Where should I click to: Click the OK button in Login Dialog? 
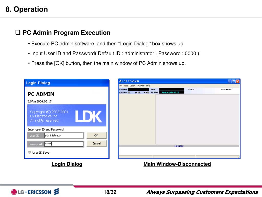point(96,135)
